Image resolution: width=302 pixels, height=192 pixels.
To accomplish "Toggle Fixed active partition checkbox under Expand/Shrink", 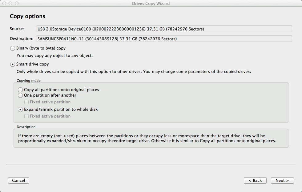I will (x=26, y=116).
